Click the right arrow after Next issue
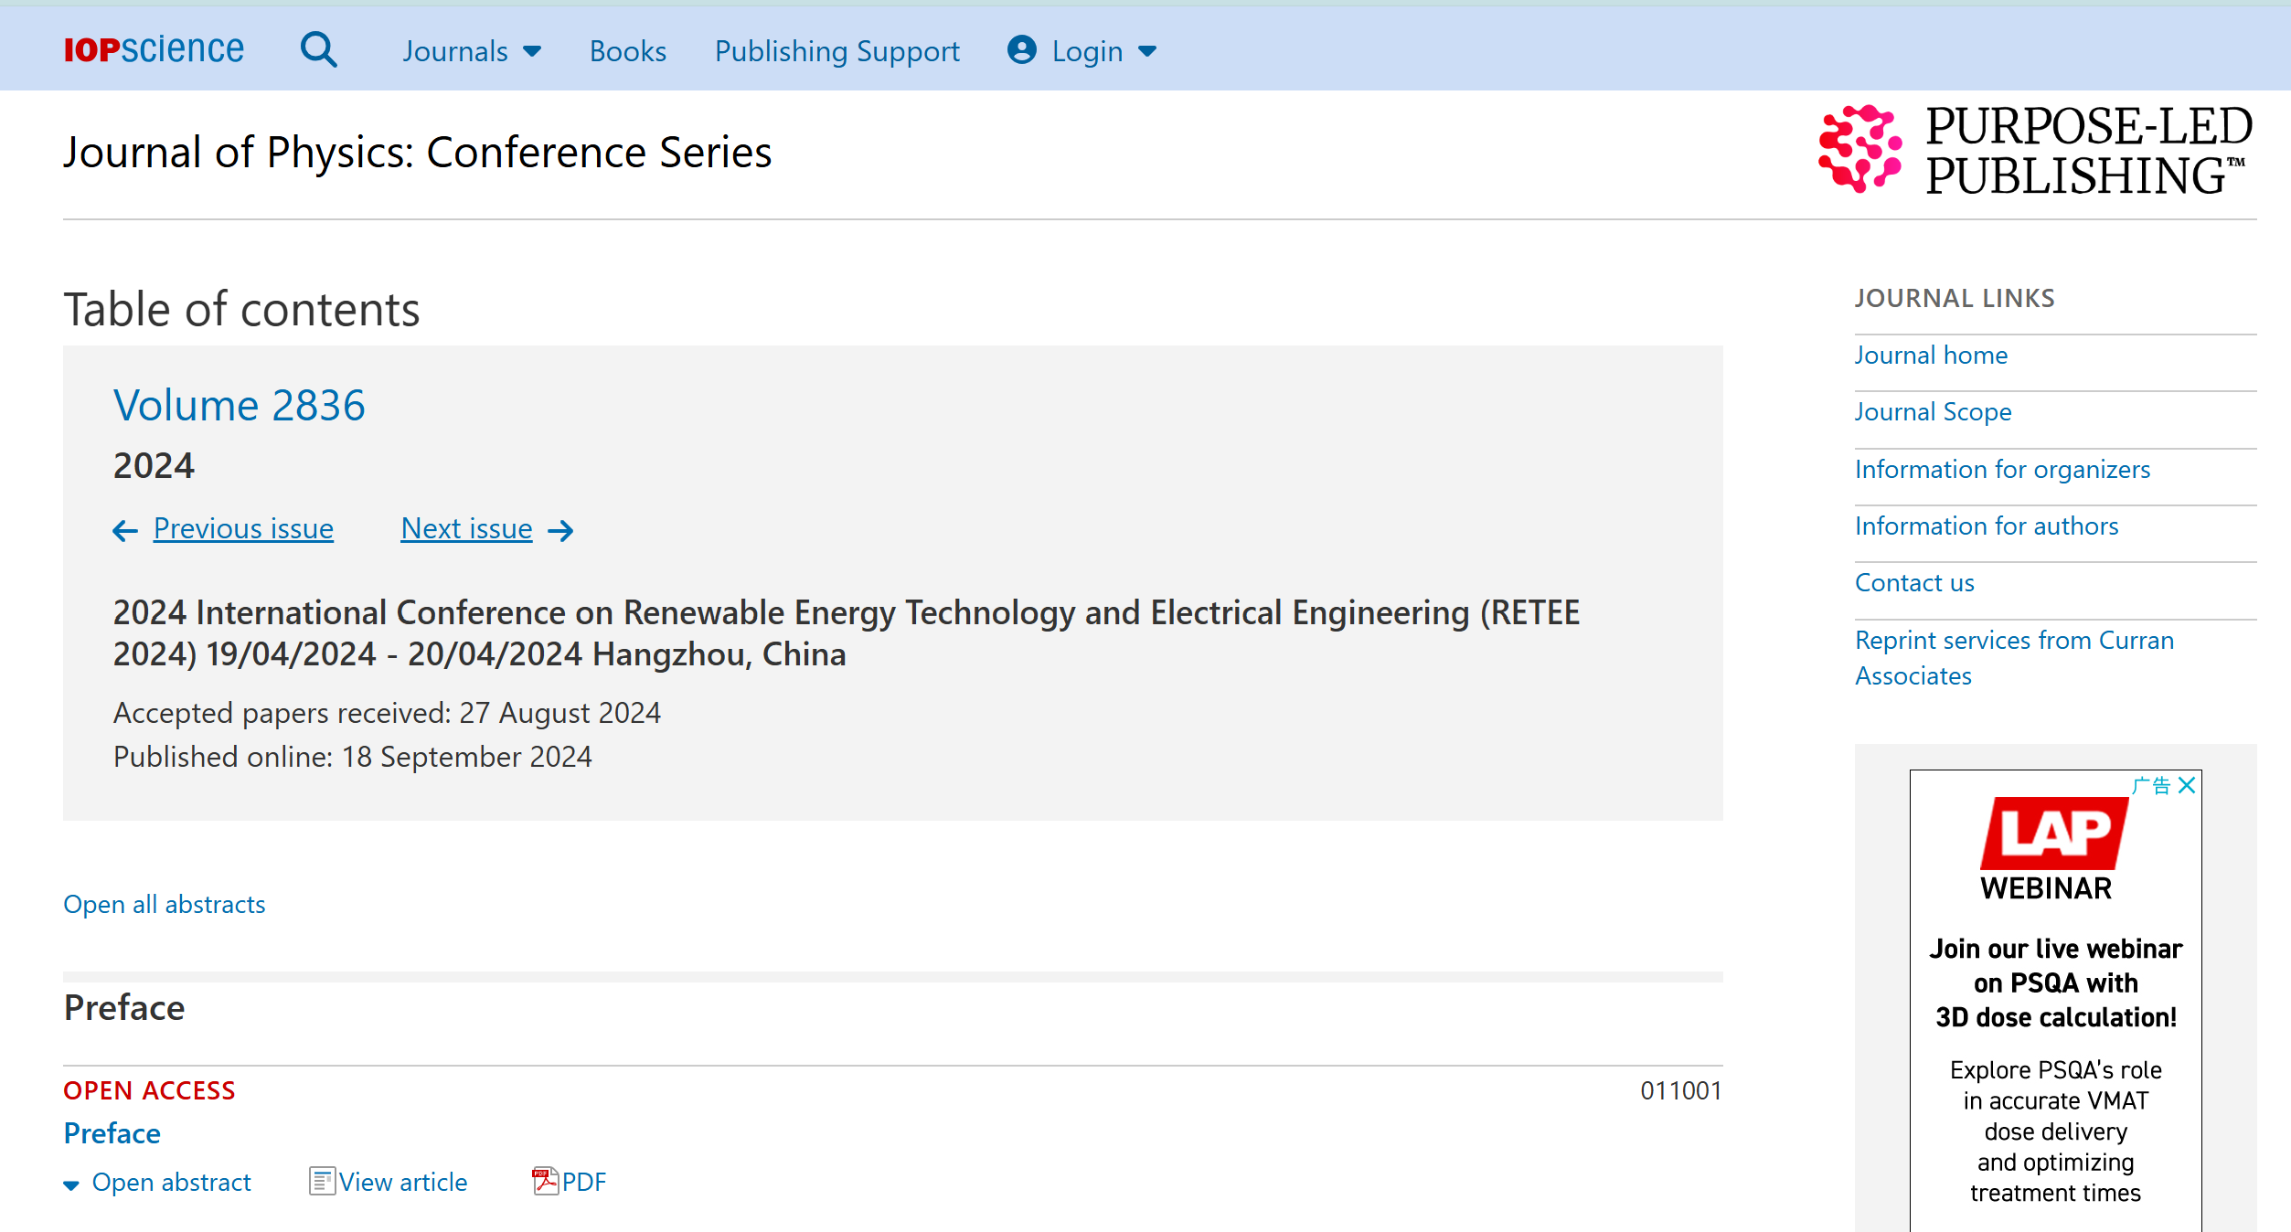 click(x=560, y=530)
